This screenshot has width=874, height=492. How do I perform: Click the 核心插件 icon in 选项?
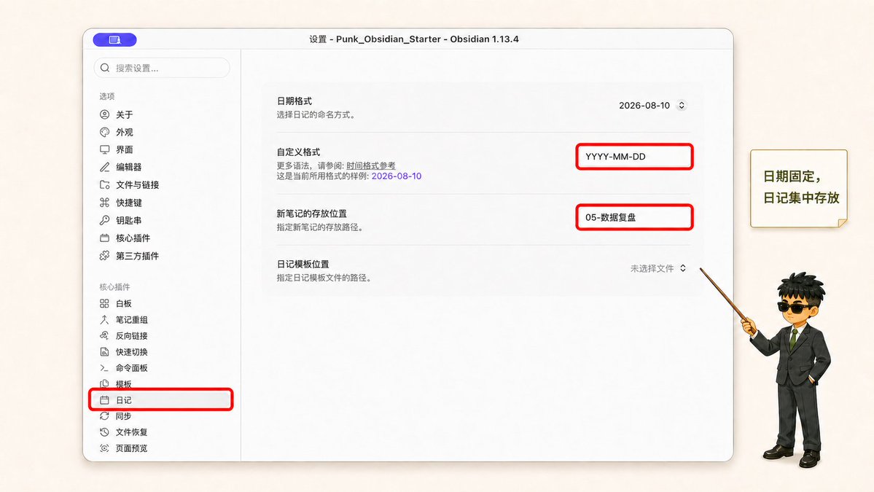click(104, 238)
